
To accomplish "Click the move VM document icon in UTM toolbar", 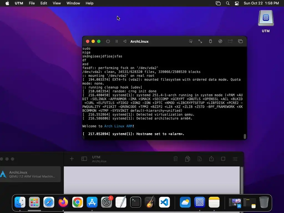I will click(200, 159).
